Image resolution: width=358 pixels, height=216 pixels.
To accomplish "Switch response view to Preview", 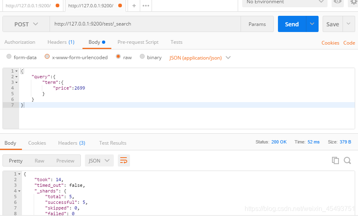I will tap(65, 161).
